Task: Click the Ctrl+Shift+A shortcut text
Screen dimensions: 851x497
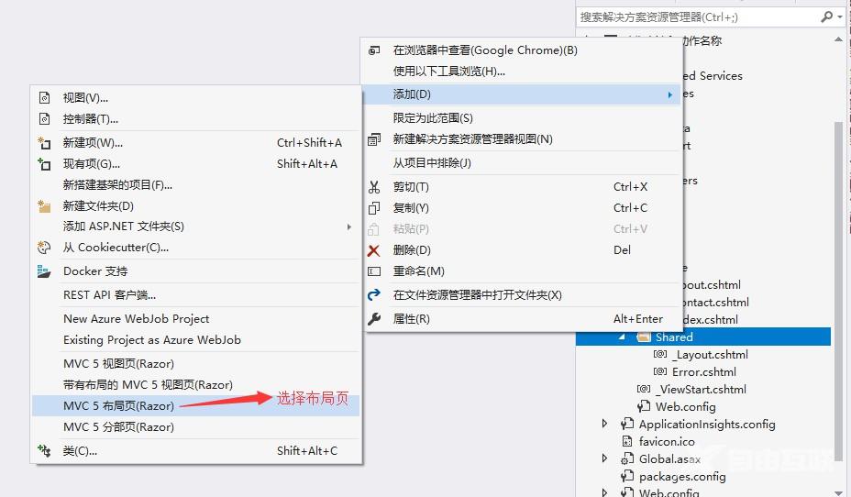Action: click(x=309, y=143)
